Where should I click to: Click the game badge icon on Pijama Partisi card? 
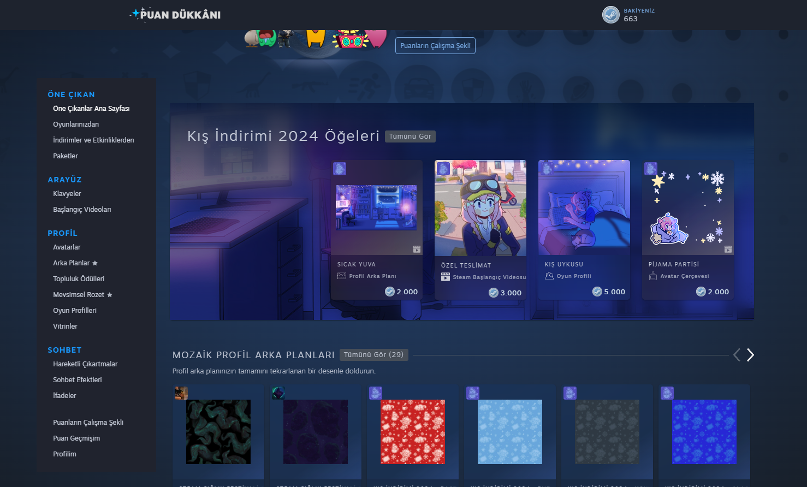pyautogui.click(x=651, y=169)
